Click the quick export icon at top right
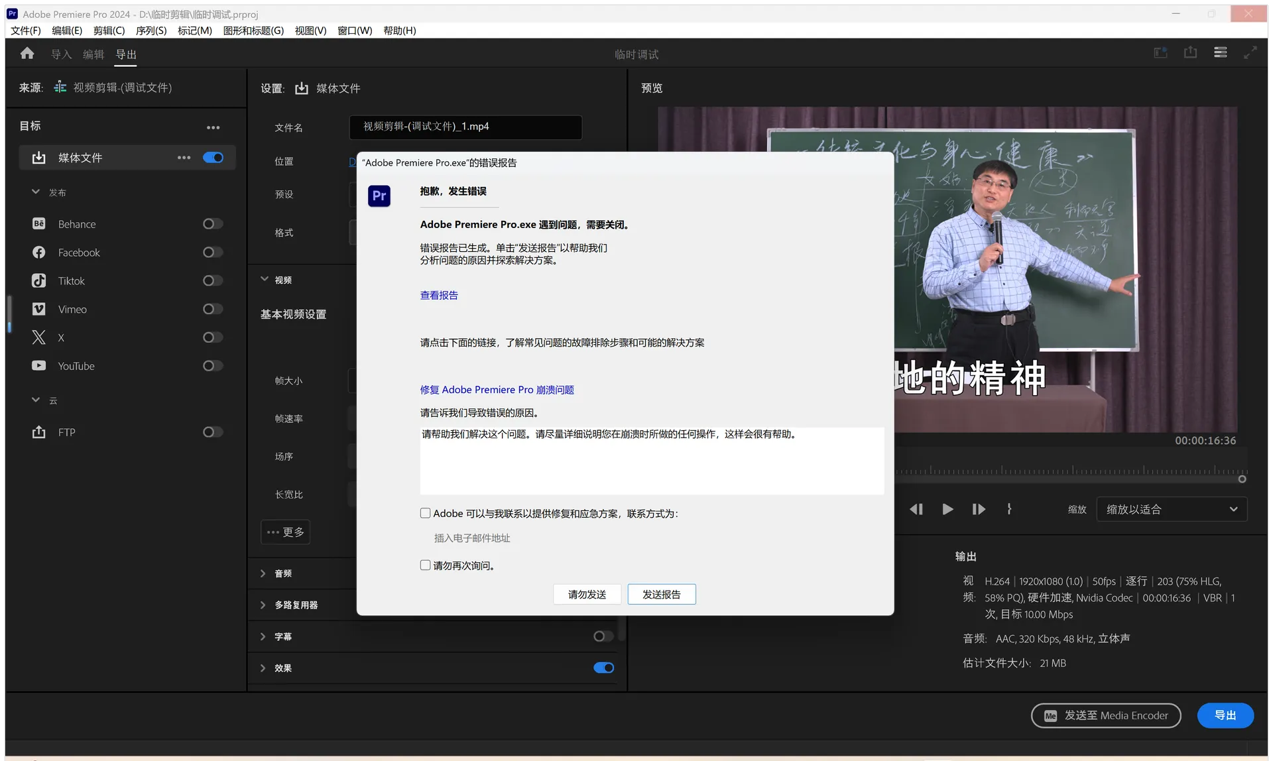1273x761 pixels. pyautogui.click(x=1190, y=53)
